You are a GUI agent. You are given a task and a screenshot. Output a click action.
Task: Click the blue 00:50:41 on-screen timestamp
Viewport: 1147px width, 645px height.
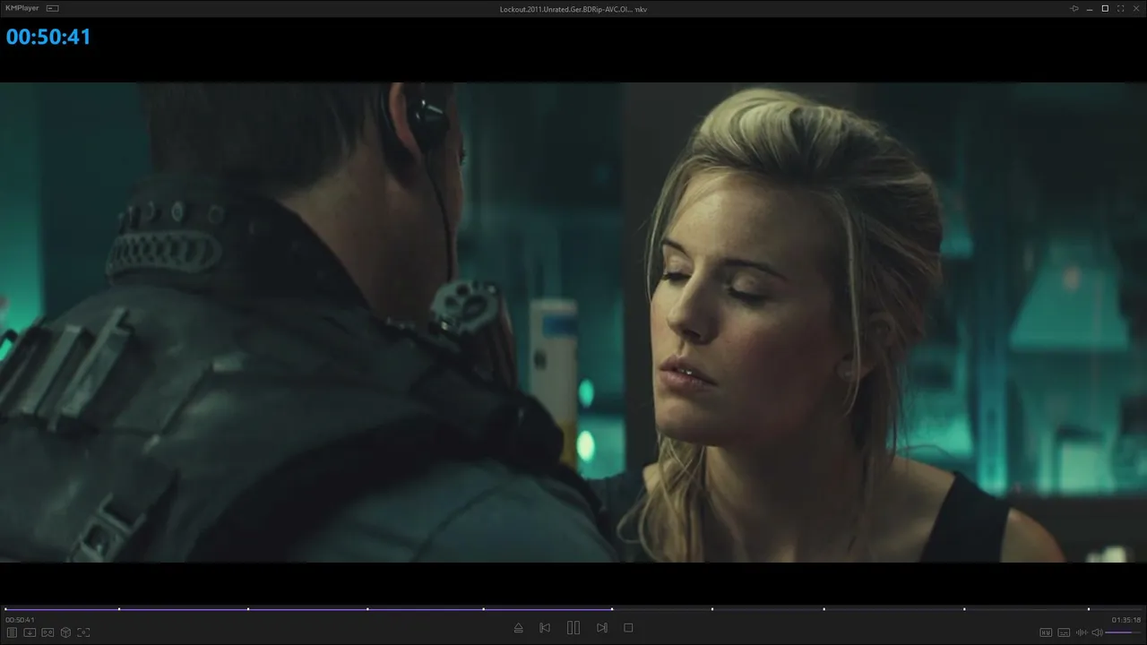pyautogui.click(x=48, y=37)
